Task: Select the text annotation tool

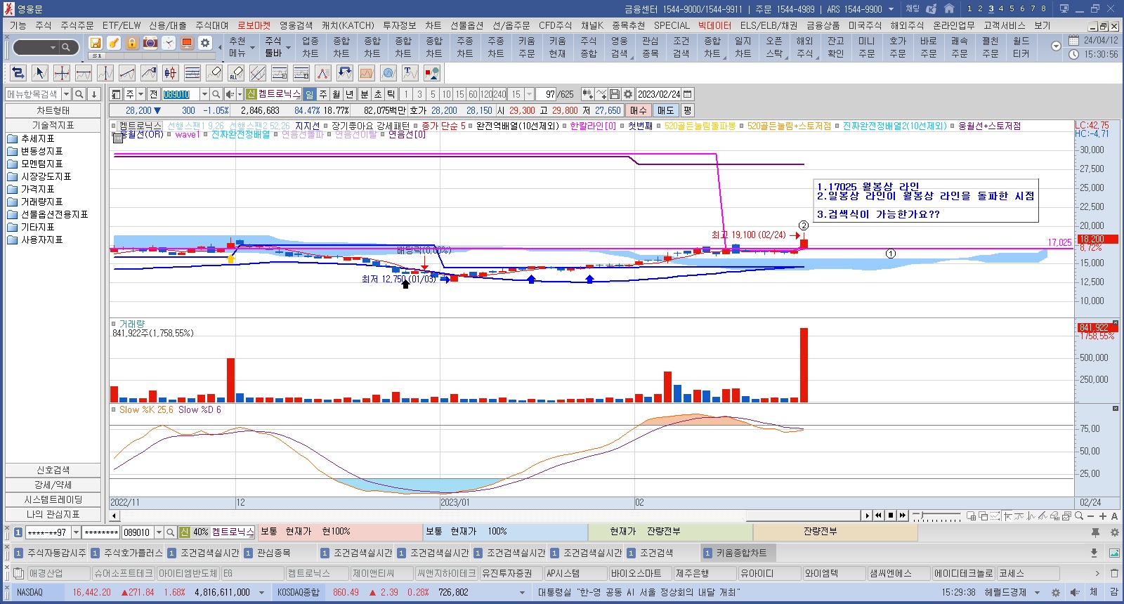Action: click(410, 73)
